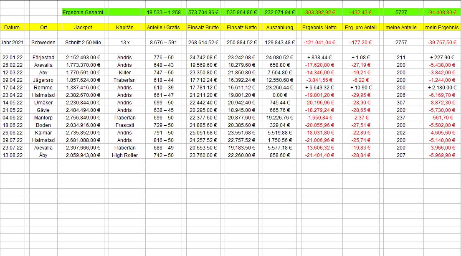This screenshot has height=256, width=461.
Task: Click shares cell '816 – 50'
Action: click(x=163, y=140)
